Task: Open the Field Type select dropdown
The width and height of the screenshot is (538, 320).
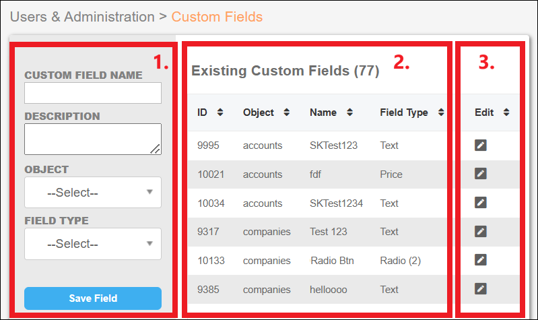Action: pyautogui.click(x=93, y=244)
